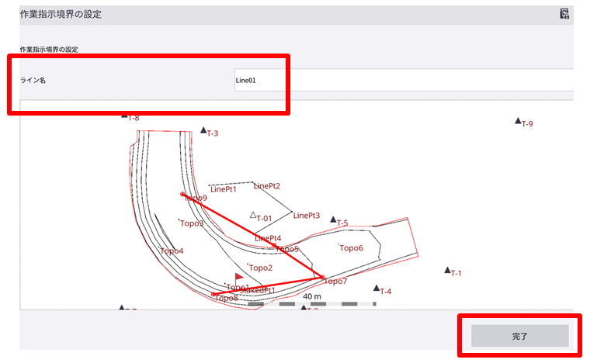Click the 40 m scale bar

pos(312,302)
